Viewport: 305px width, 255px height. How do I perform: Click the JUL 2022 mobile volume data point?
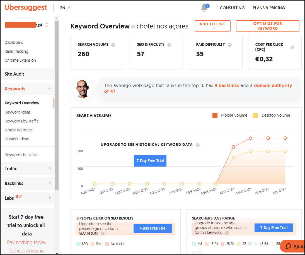285,138
